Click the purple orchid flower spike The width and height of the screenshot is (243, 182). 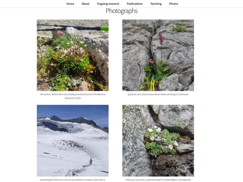coord(161,38)
